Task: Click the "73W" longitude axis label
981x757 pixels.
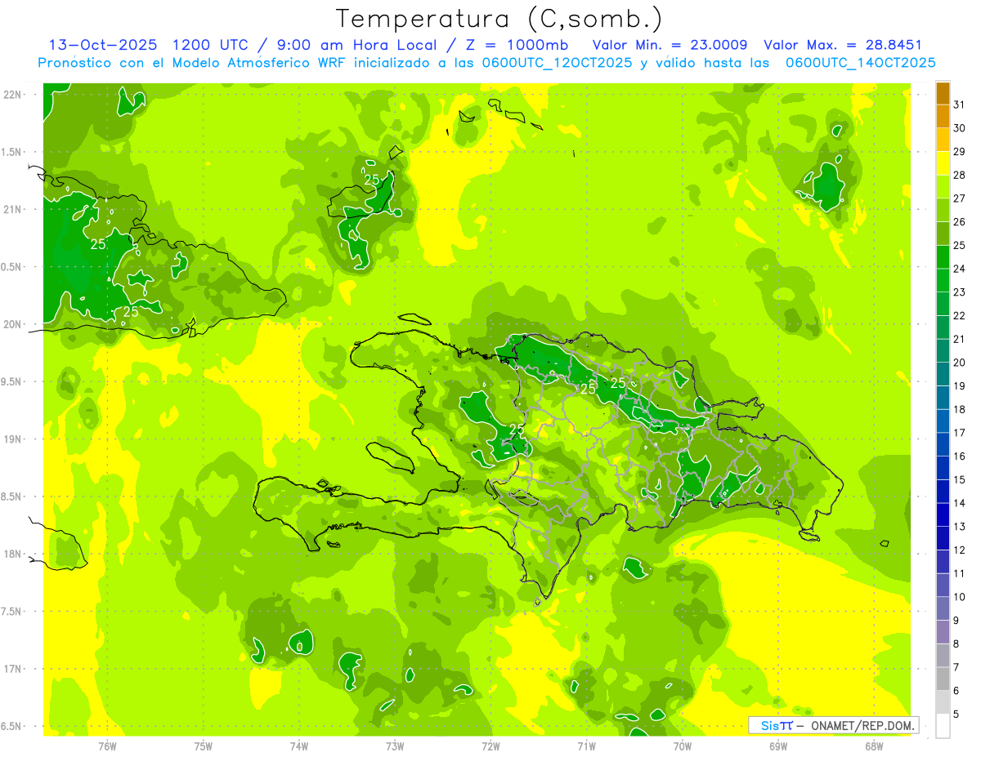Action: pyautogui.click(x=395, y=746)
